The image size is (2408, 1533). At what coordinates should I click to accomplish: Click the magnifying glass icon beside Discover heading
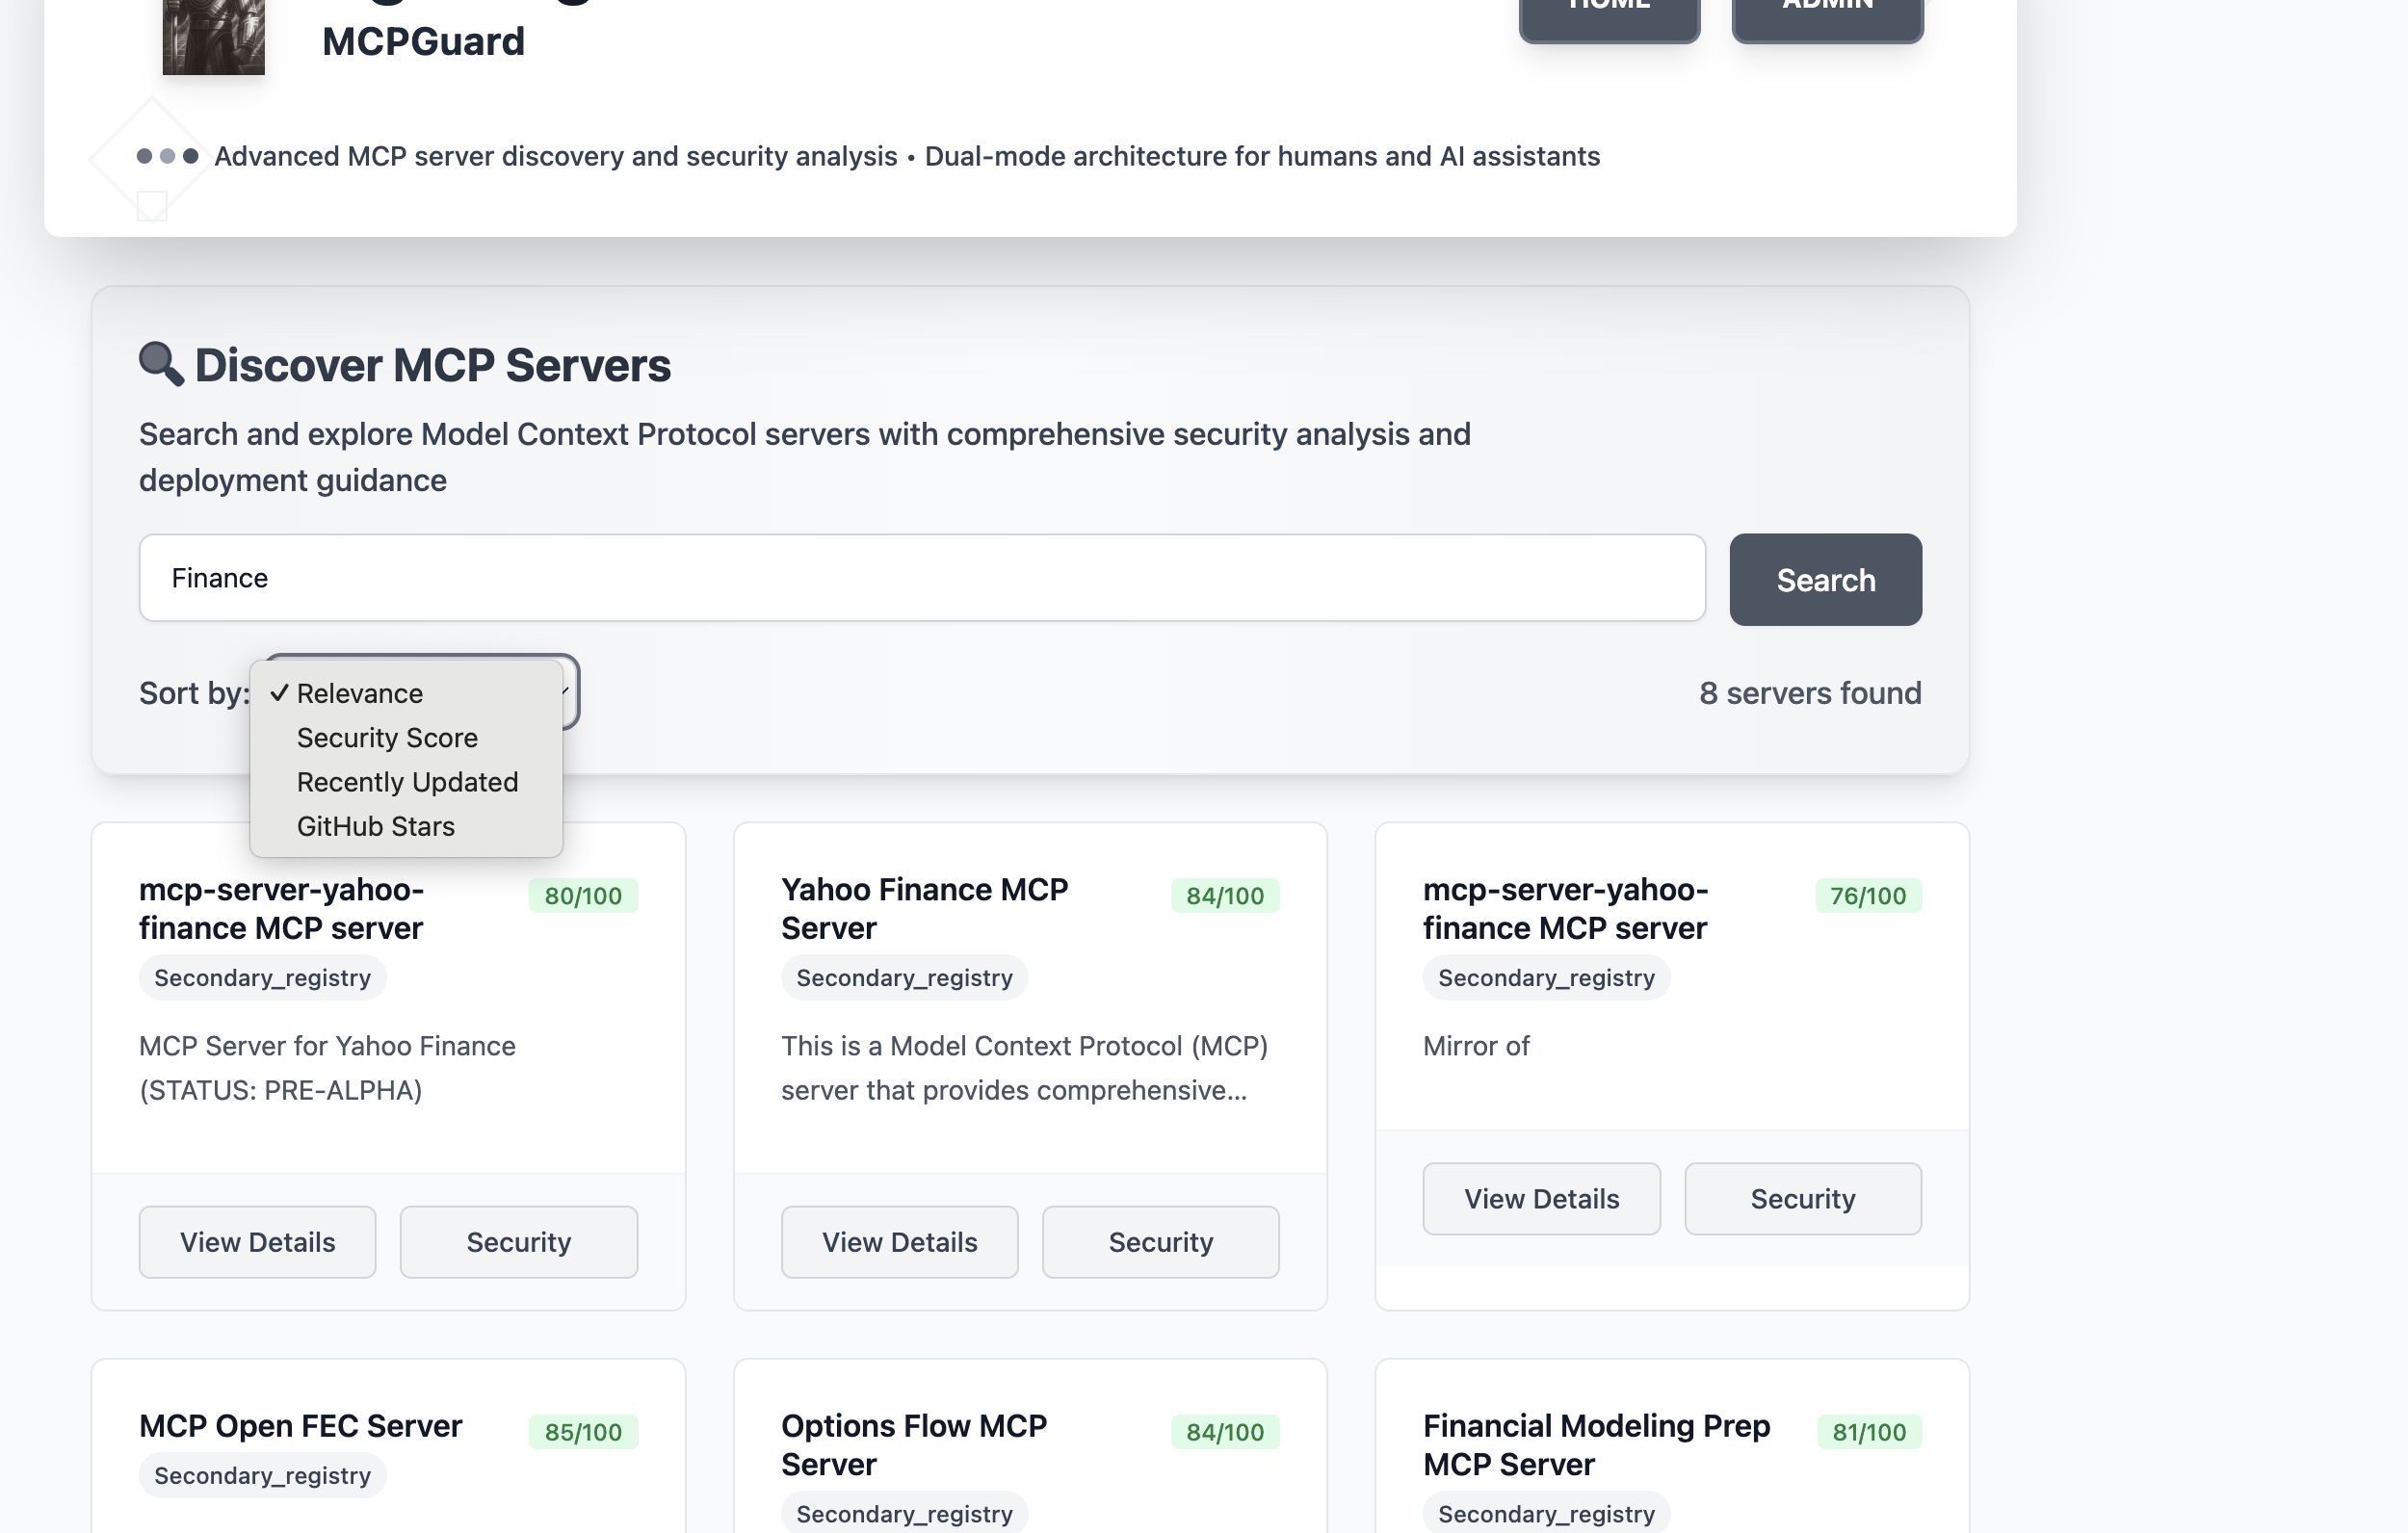tap(160, 364)
